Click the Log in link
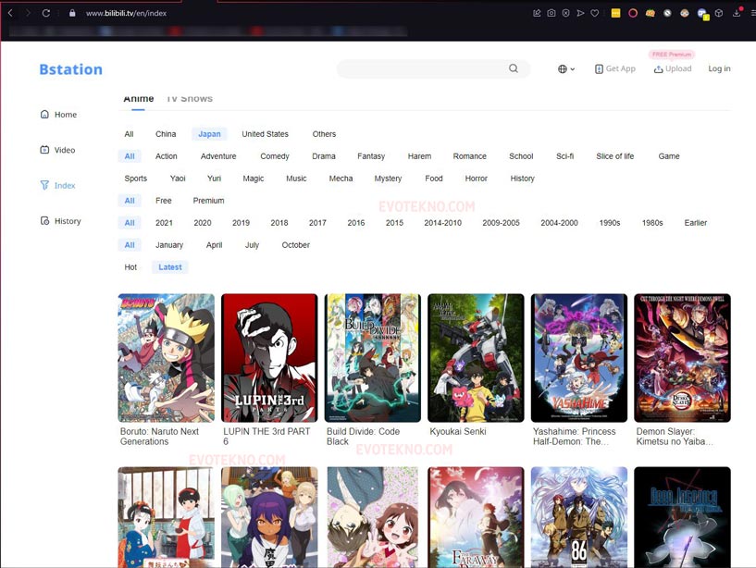 719,68
